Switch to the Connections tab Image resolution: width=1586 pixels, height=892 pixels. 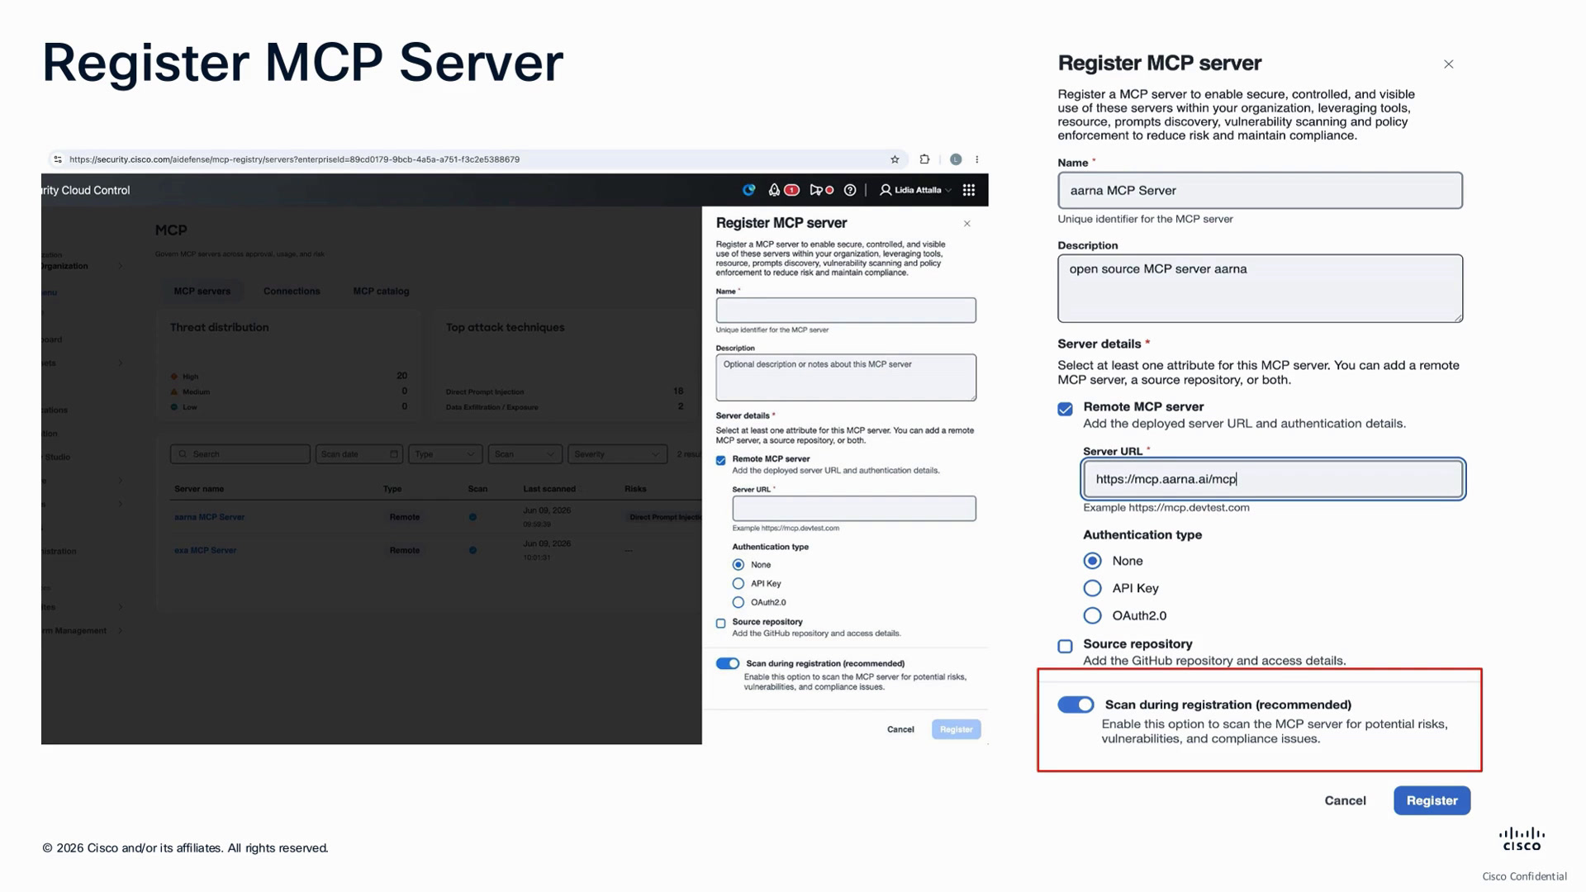292,291
